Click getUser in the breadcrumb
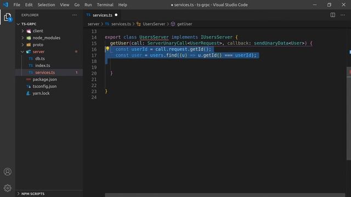351x197 pixels. coord(184,24)
